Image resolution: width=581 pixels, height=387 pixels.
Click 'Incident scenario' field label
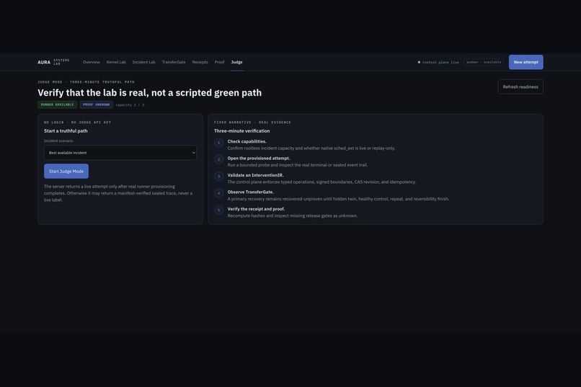pyautogui.click(x=58, y=141)
